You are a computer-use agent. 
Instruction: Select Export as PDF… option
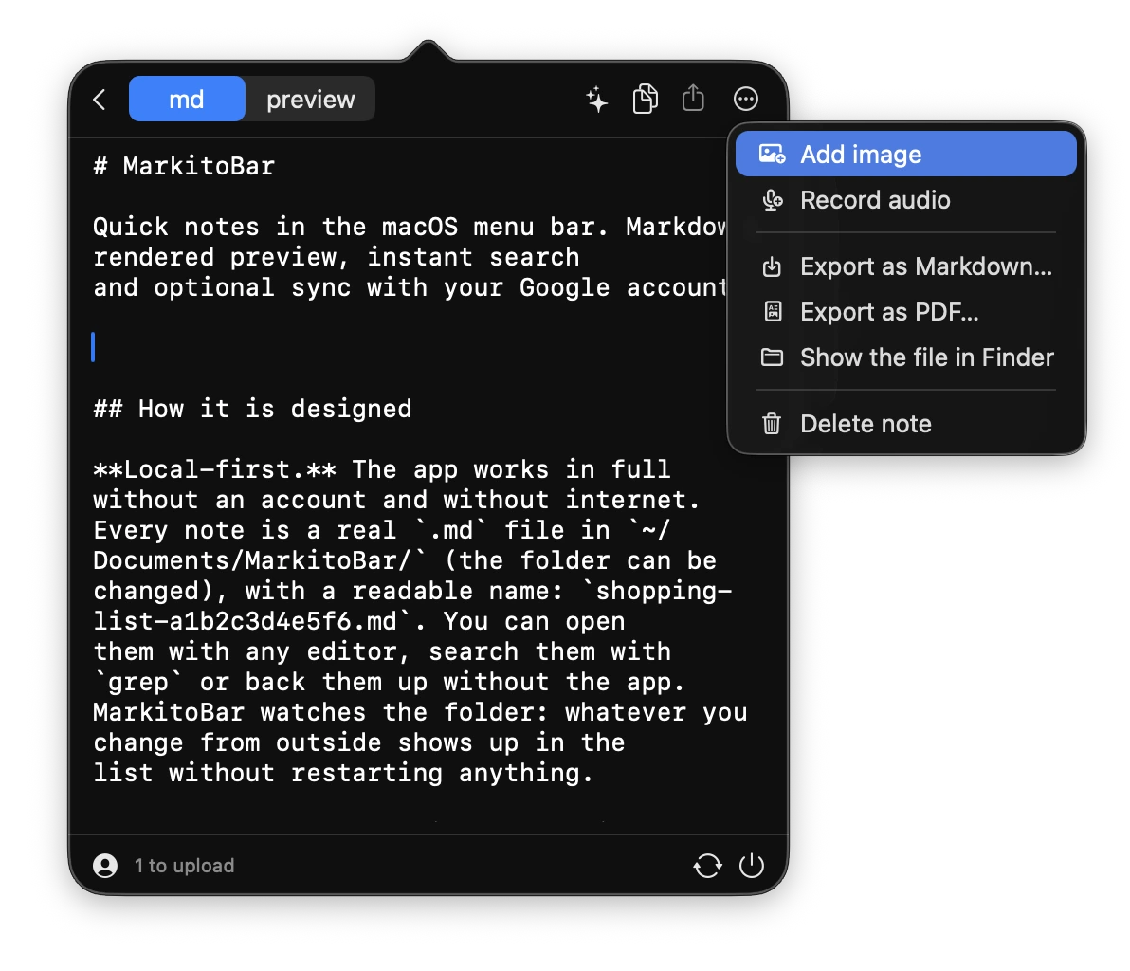[x=906, y=312]
